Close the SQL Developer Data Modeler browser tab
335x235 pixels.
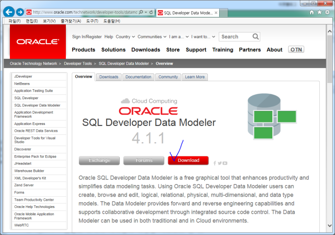[216, 13]
